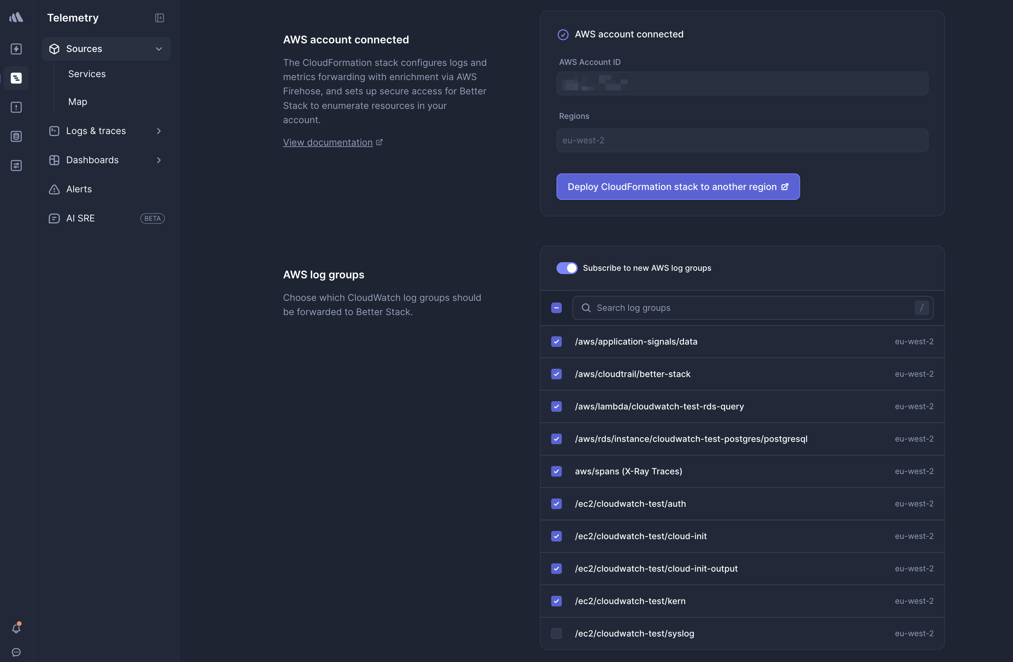Open the View documentation link
This screenshot has height=662, width=1013.
328,142
